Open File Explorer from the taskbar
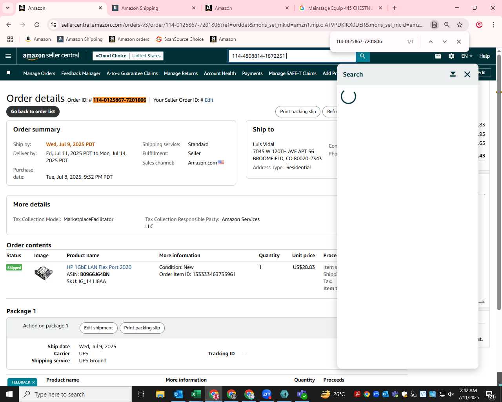The image size is (502, 402). (160, 394)
